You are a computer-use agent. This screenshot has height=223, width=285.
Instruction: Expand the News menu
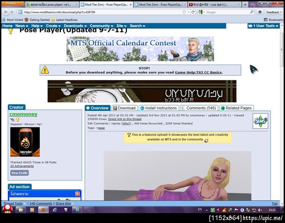click(x=22, y=26)
